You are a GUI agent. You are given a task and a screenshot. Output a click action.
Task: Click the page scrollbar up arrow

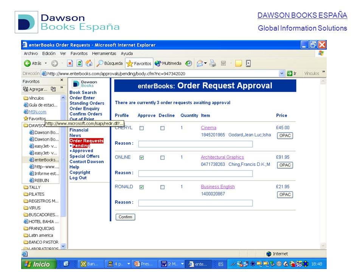pos(323,82)
